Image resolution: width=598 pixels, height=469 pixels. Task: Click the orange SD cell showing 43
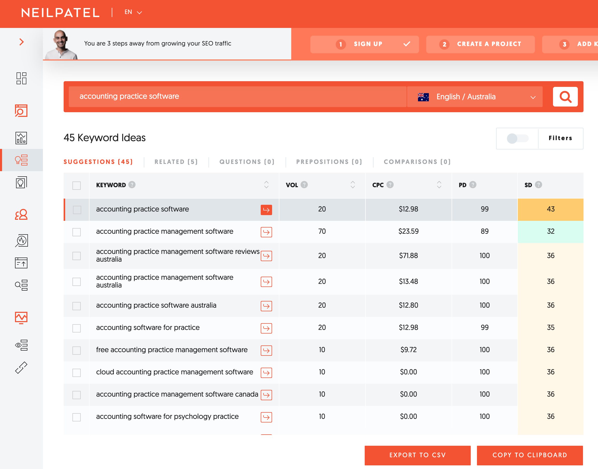pos(550,209)
